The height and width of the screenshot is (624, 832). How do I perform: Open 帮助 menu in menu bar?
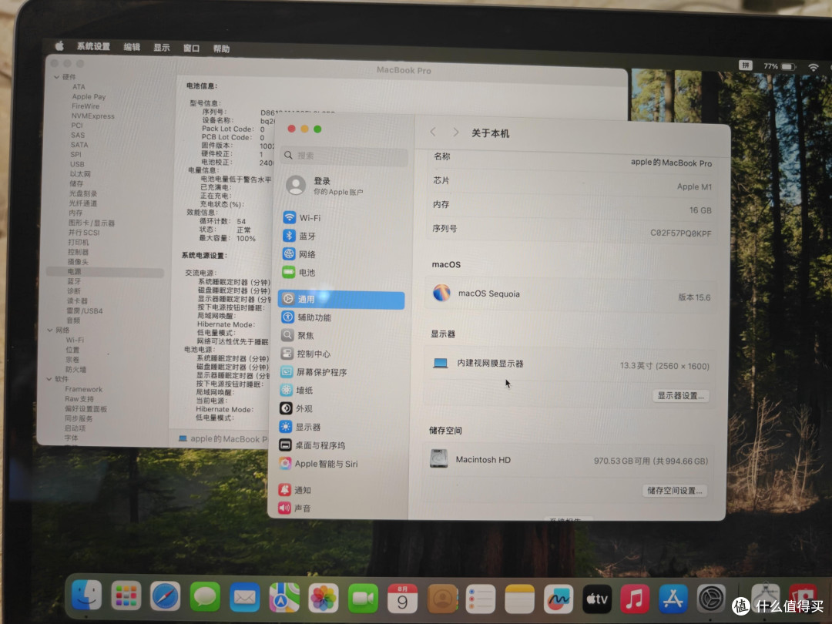(x=222, y=49)
